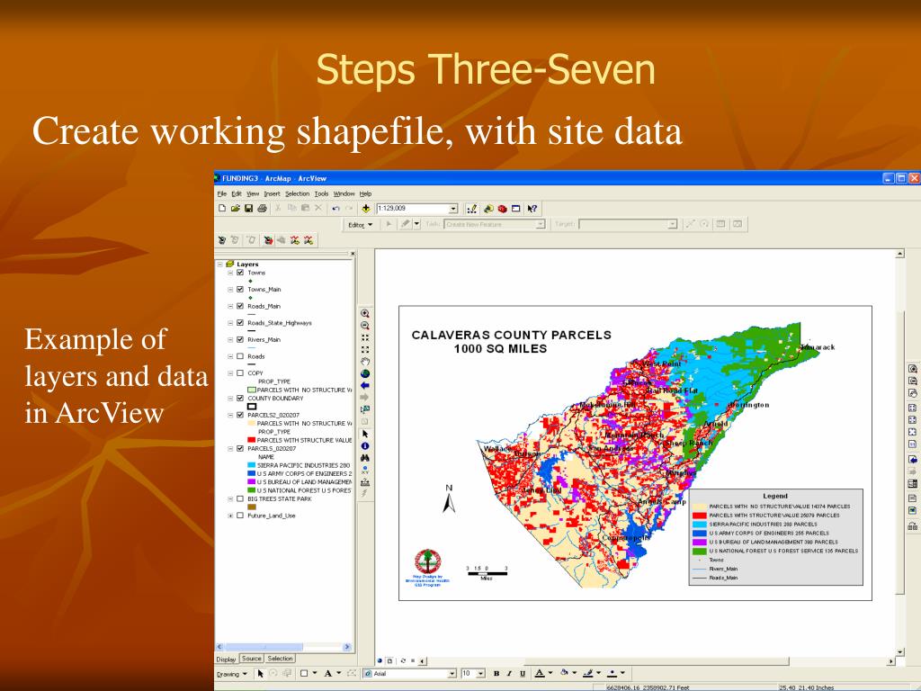
Task: Go back to previous extent arrow
Action: point(365,385)
